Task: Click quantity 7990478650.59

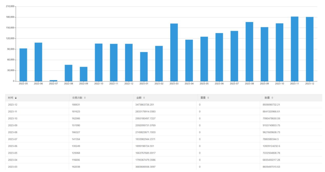Action: click(271, 119)
